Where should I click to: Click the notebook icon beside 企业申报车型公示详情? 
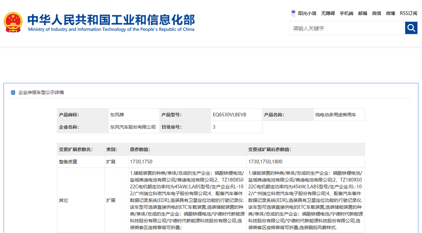(13, 92)
